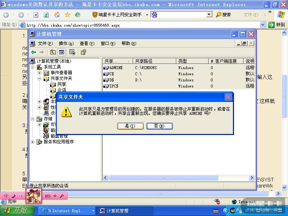Image resolution: width=288 pixels, height=216 pixels.
Task: Select 计算机管理(本地) root node
Action: pyautogui.click(x=54, y=61)
